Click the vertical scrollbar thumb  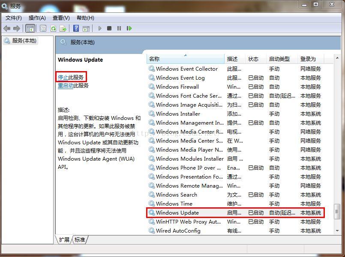337,212
